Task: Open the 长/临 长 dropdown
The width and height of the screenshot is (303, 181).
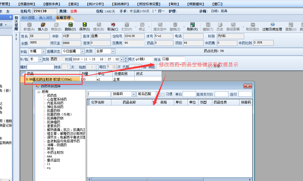Action: [x=40, y=59]
